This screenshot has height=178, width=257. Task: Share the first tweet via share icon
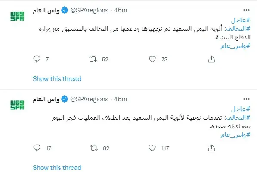coord(211,59)
